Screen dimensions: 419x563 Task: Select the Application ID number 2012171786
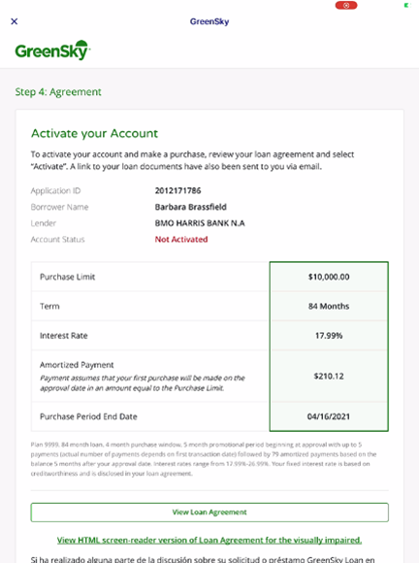tap(177, 190)
